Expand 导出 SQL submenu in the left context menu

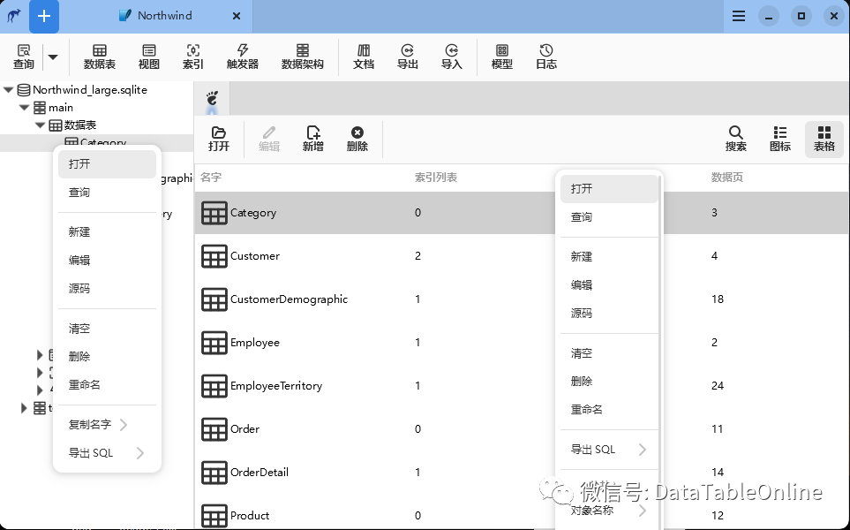(107, 452)
